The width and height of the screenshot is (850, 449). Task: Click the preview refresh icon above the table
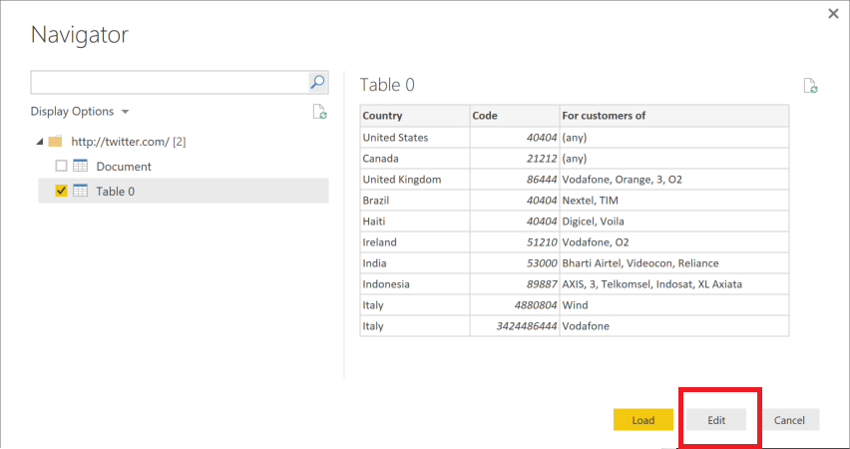811,86
